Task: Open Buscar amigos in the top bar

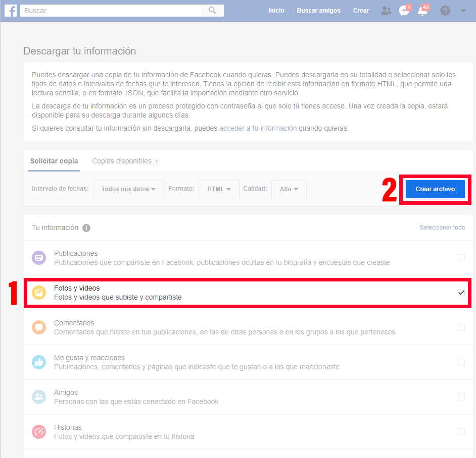Action: (318, 11)
